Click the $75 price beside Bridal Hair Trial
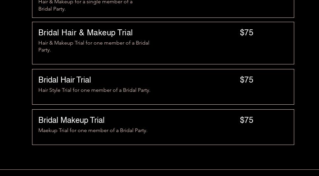 [246, 80]
